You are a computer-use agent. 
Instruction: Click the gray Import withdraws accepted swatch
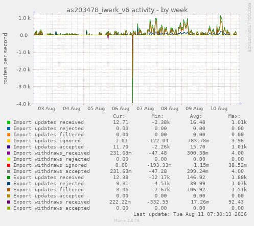[x=9, y=171]
